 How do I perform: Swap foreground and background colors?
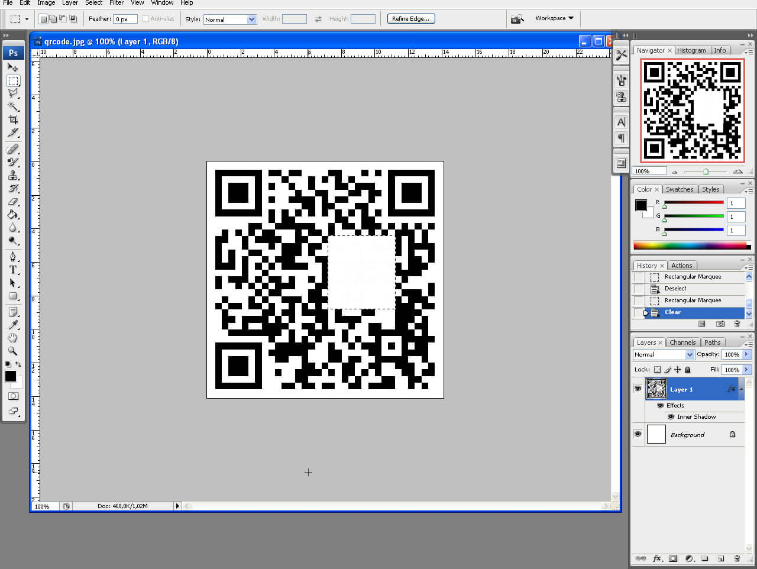(18, 364)
